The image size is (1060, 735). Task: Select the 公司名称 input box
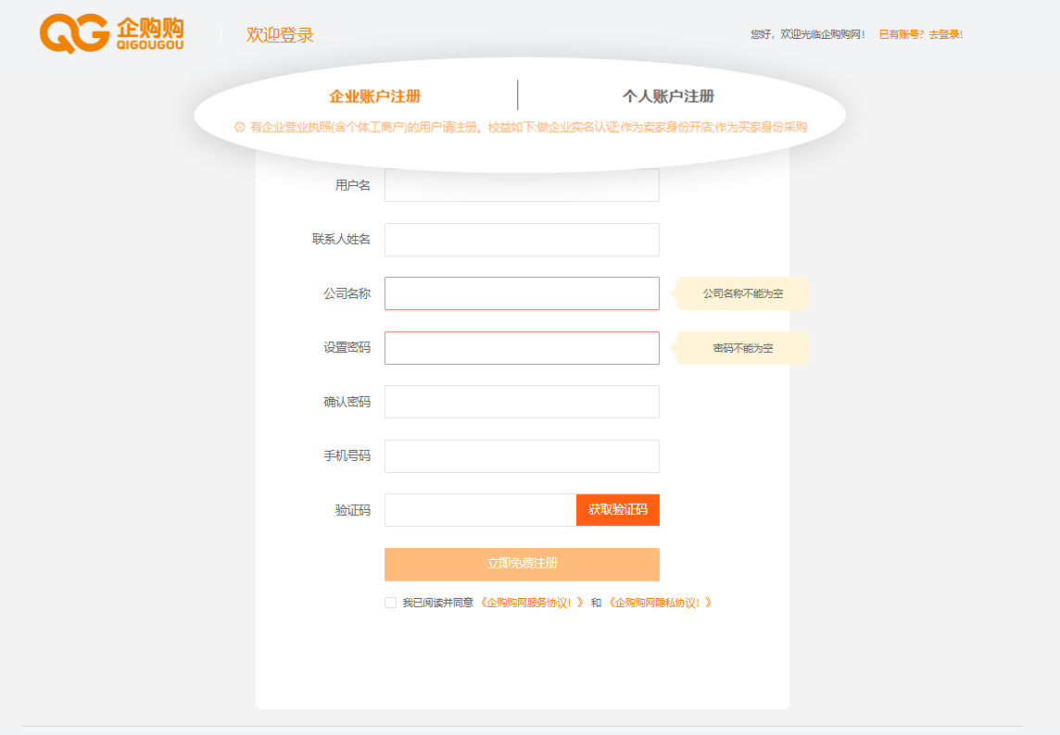click(x=522, y=293)
